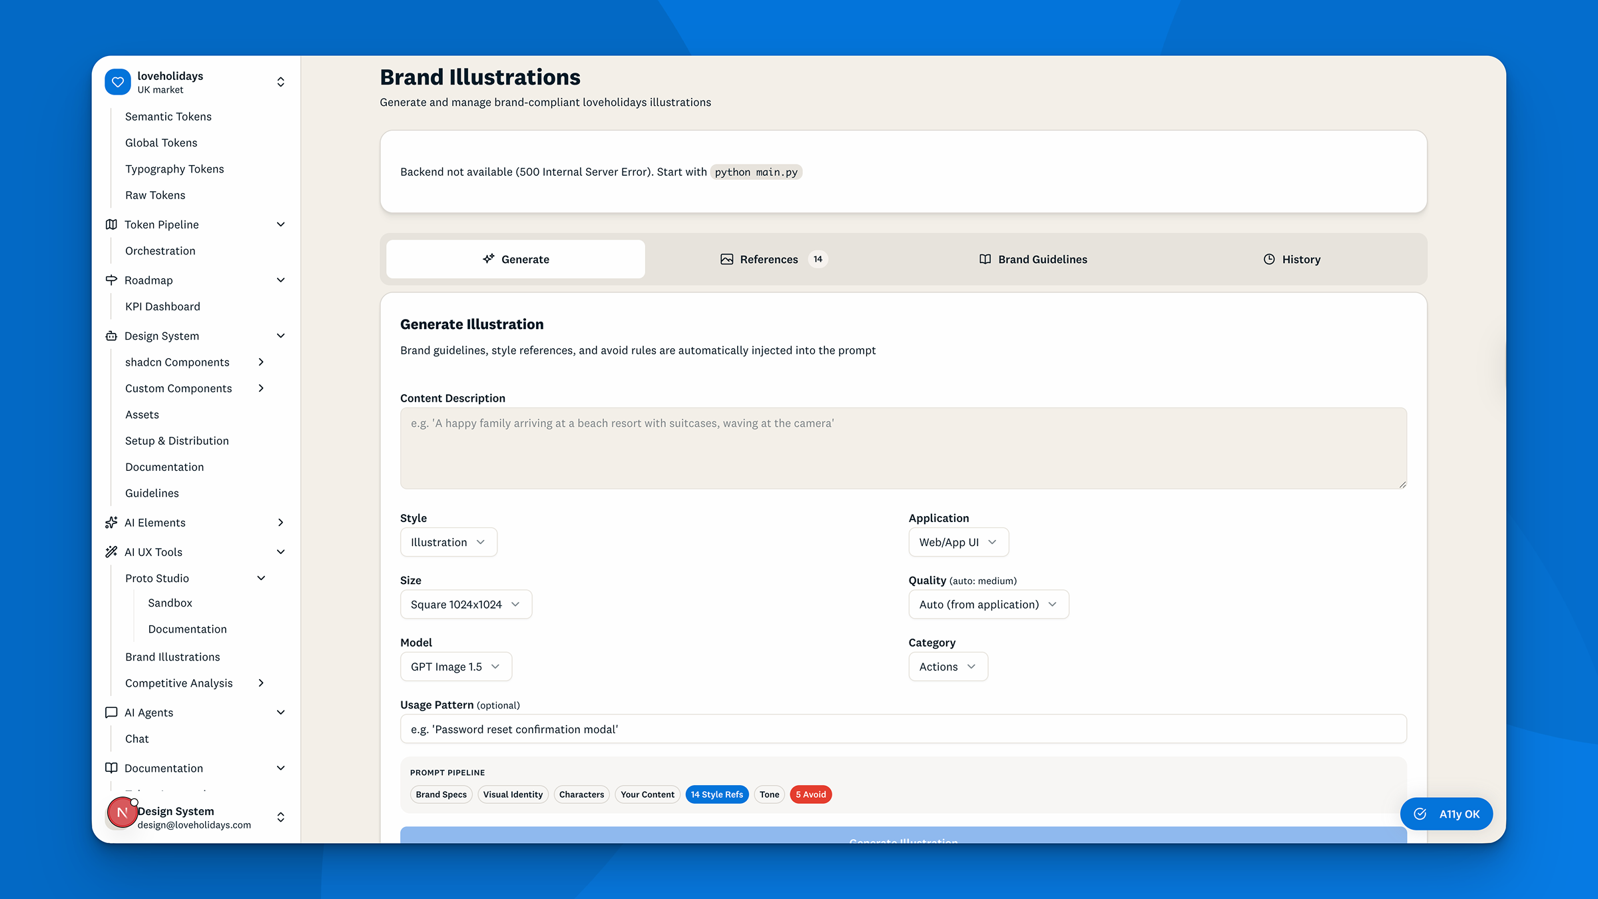This screenshot has width=1598, height=899.
Task: Open the Sandbox link in sidebar
Action: tap(170, 603)
